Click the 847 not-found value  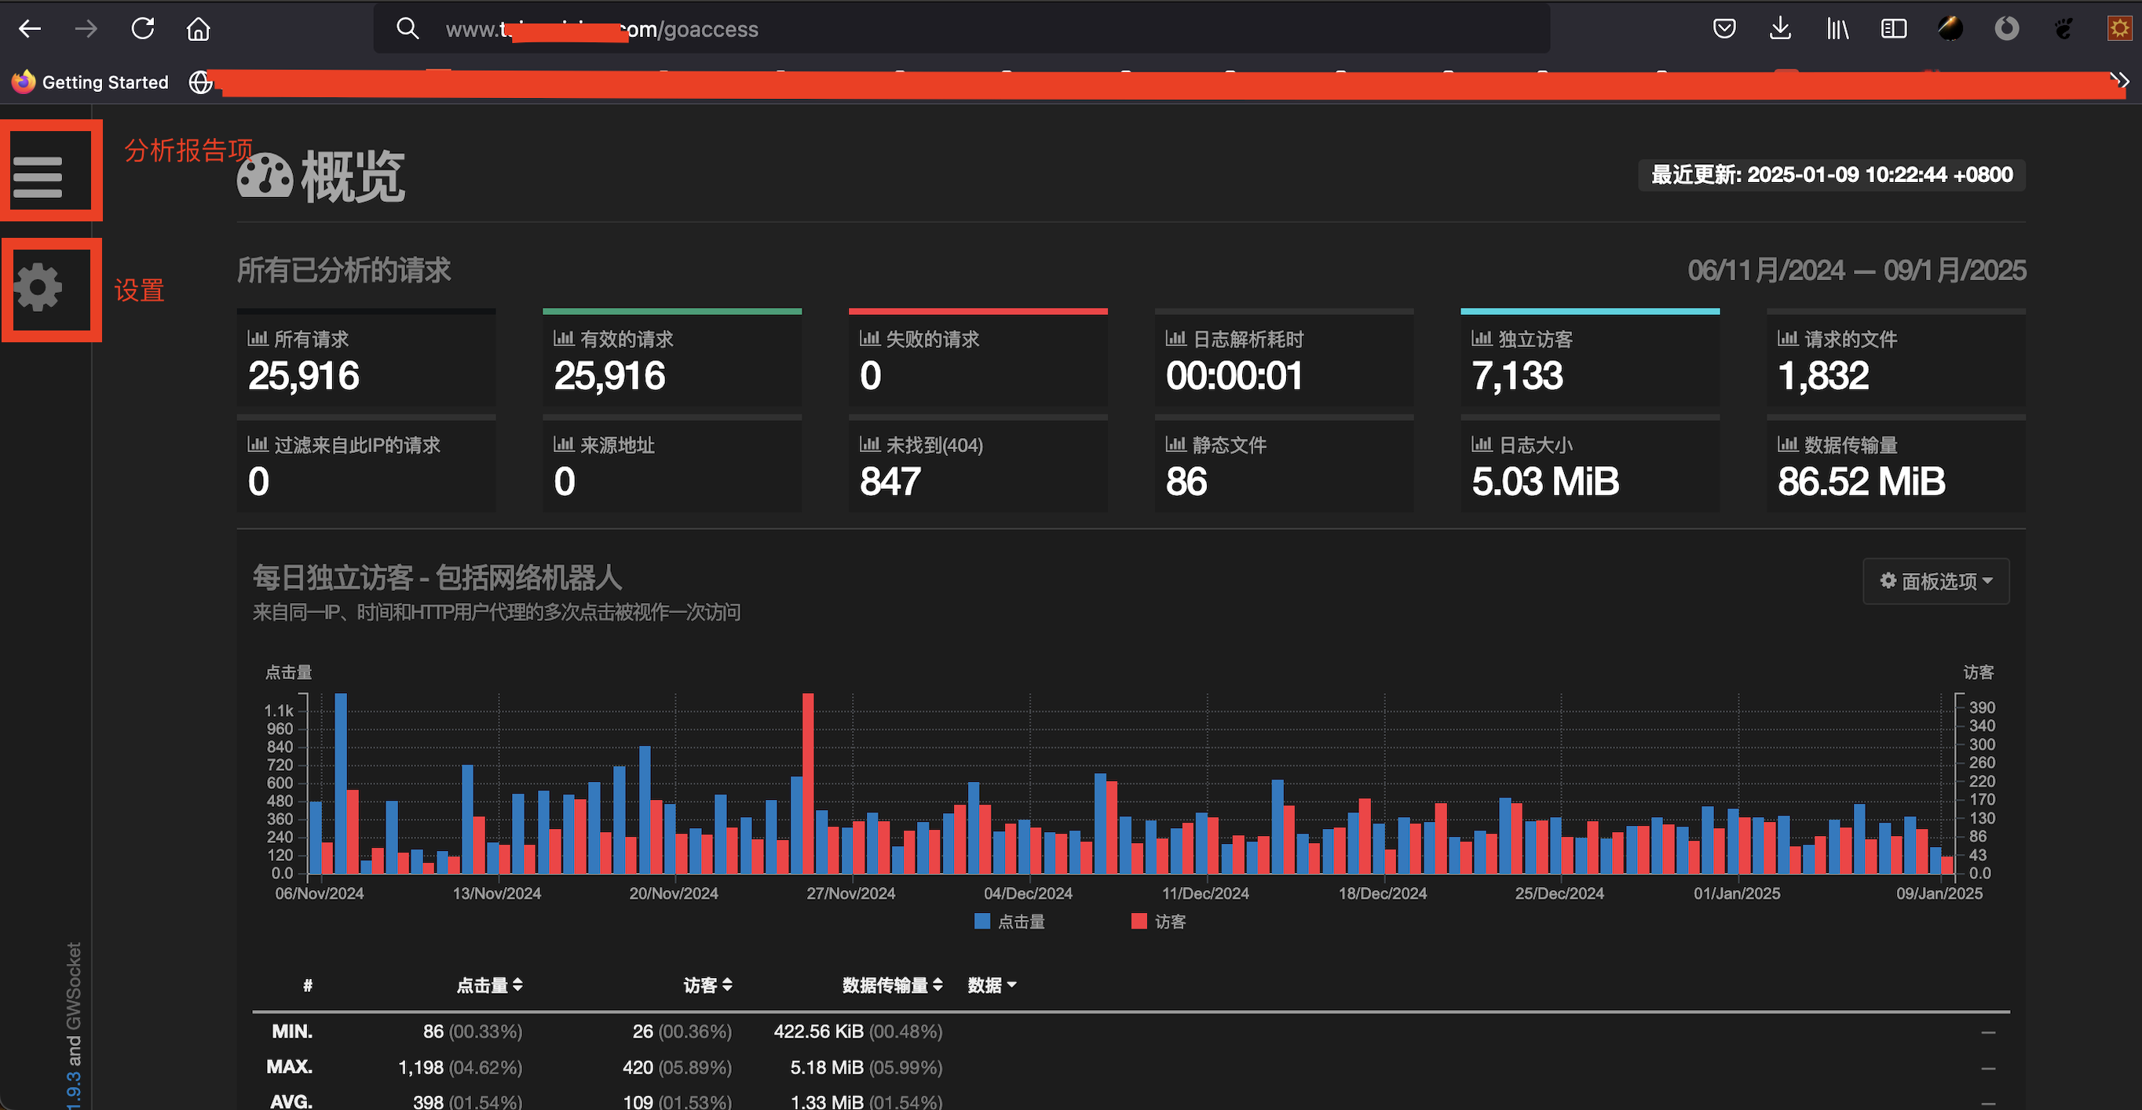pos(890,481)
